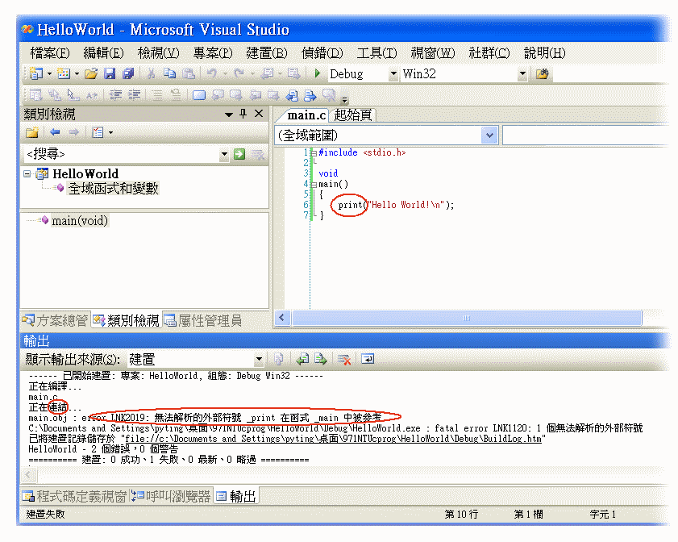This screenshot has width=678, height=542.
Task: Open the toolbar options overflow arrow
Action: coord(344,100)
